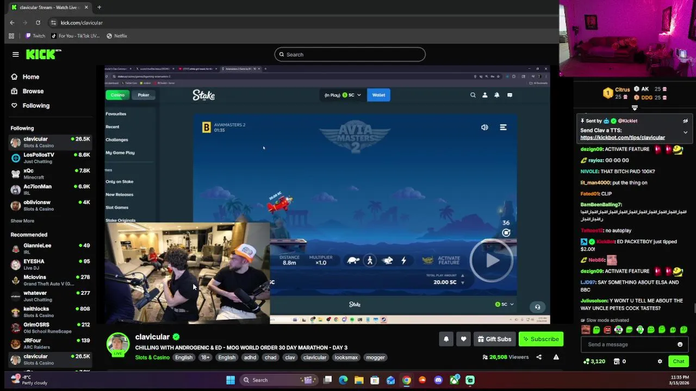Select the looksmax stream tag
Viewport: 696px width, 391px height.
coord(346,357)
